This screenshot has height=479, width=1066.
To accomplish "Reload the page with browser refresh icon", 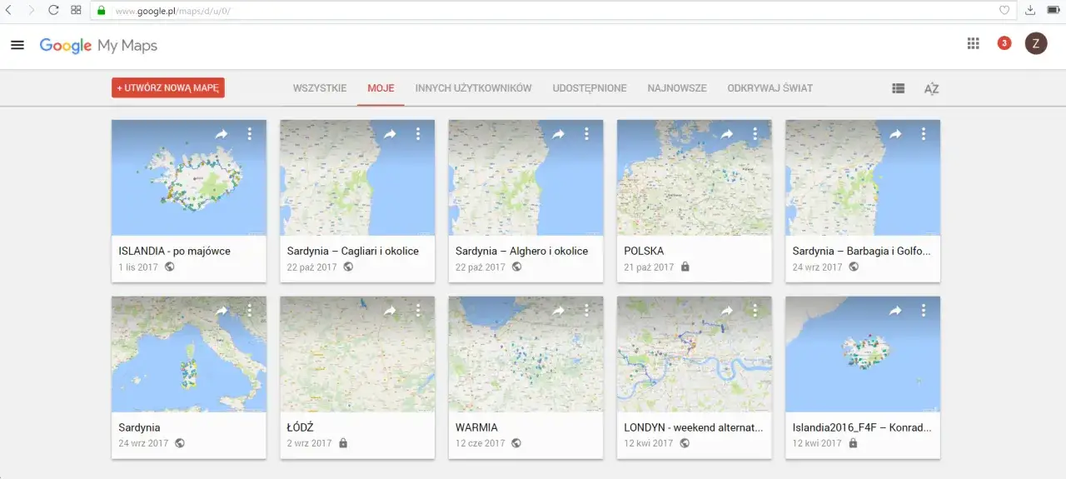I will [53, 10].
